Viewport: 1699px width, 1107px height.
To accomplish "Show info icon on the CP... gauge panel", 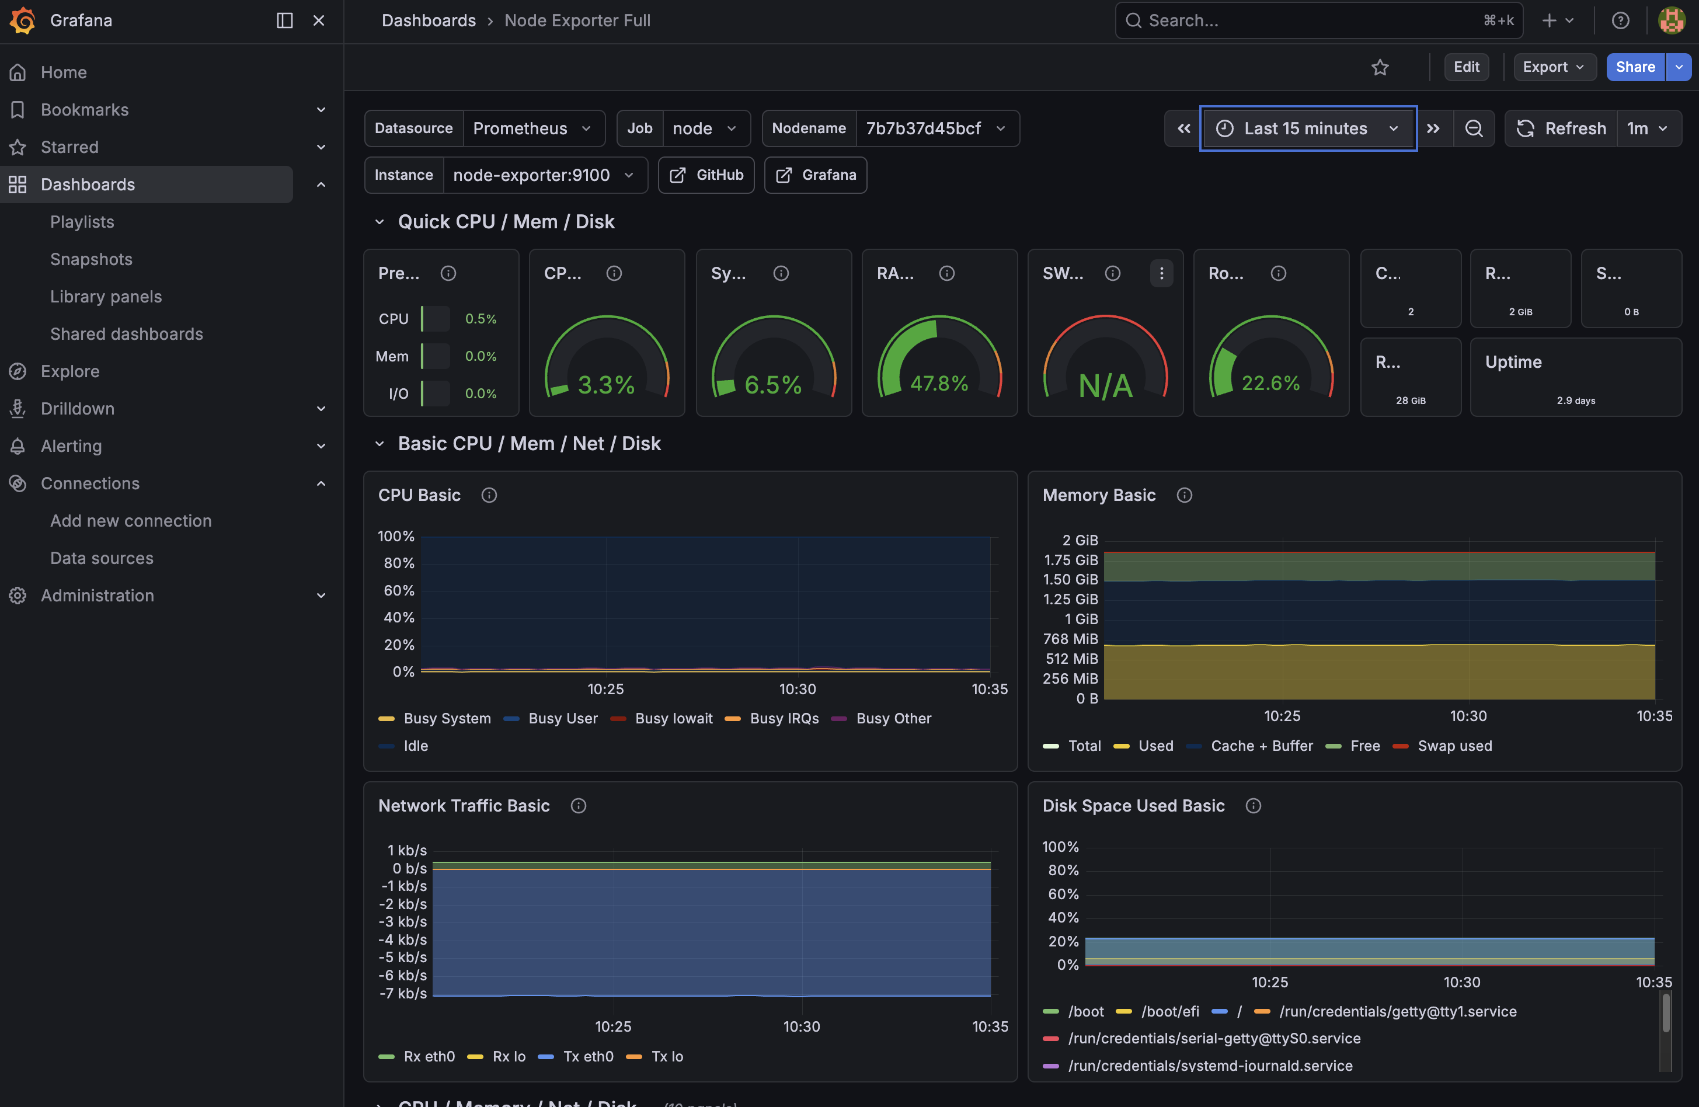I will 614,273.
